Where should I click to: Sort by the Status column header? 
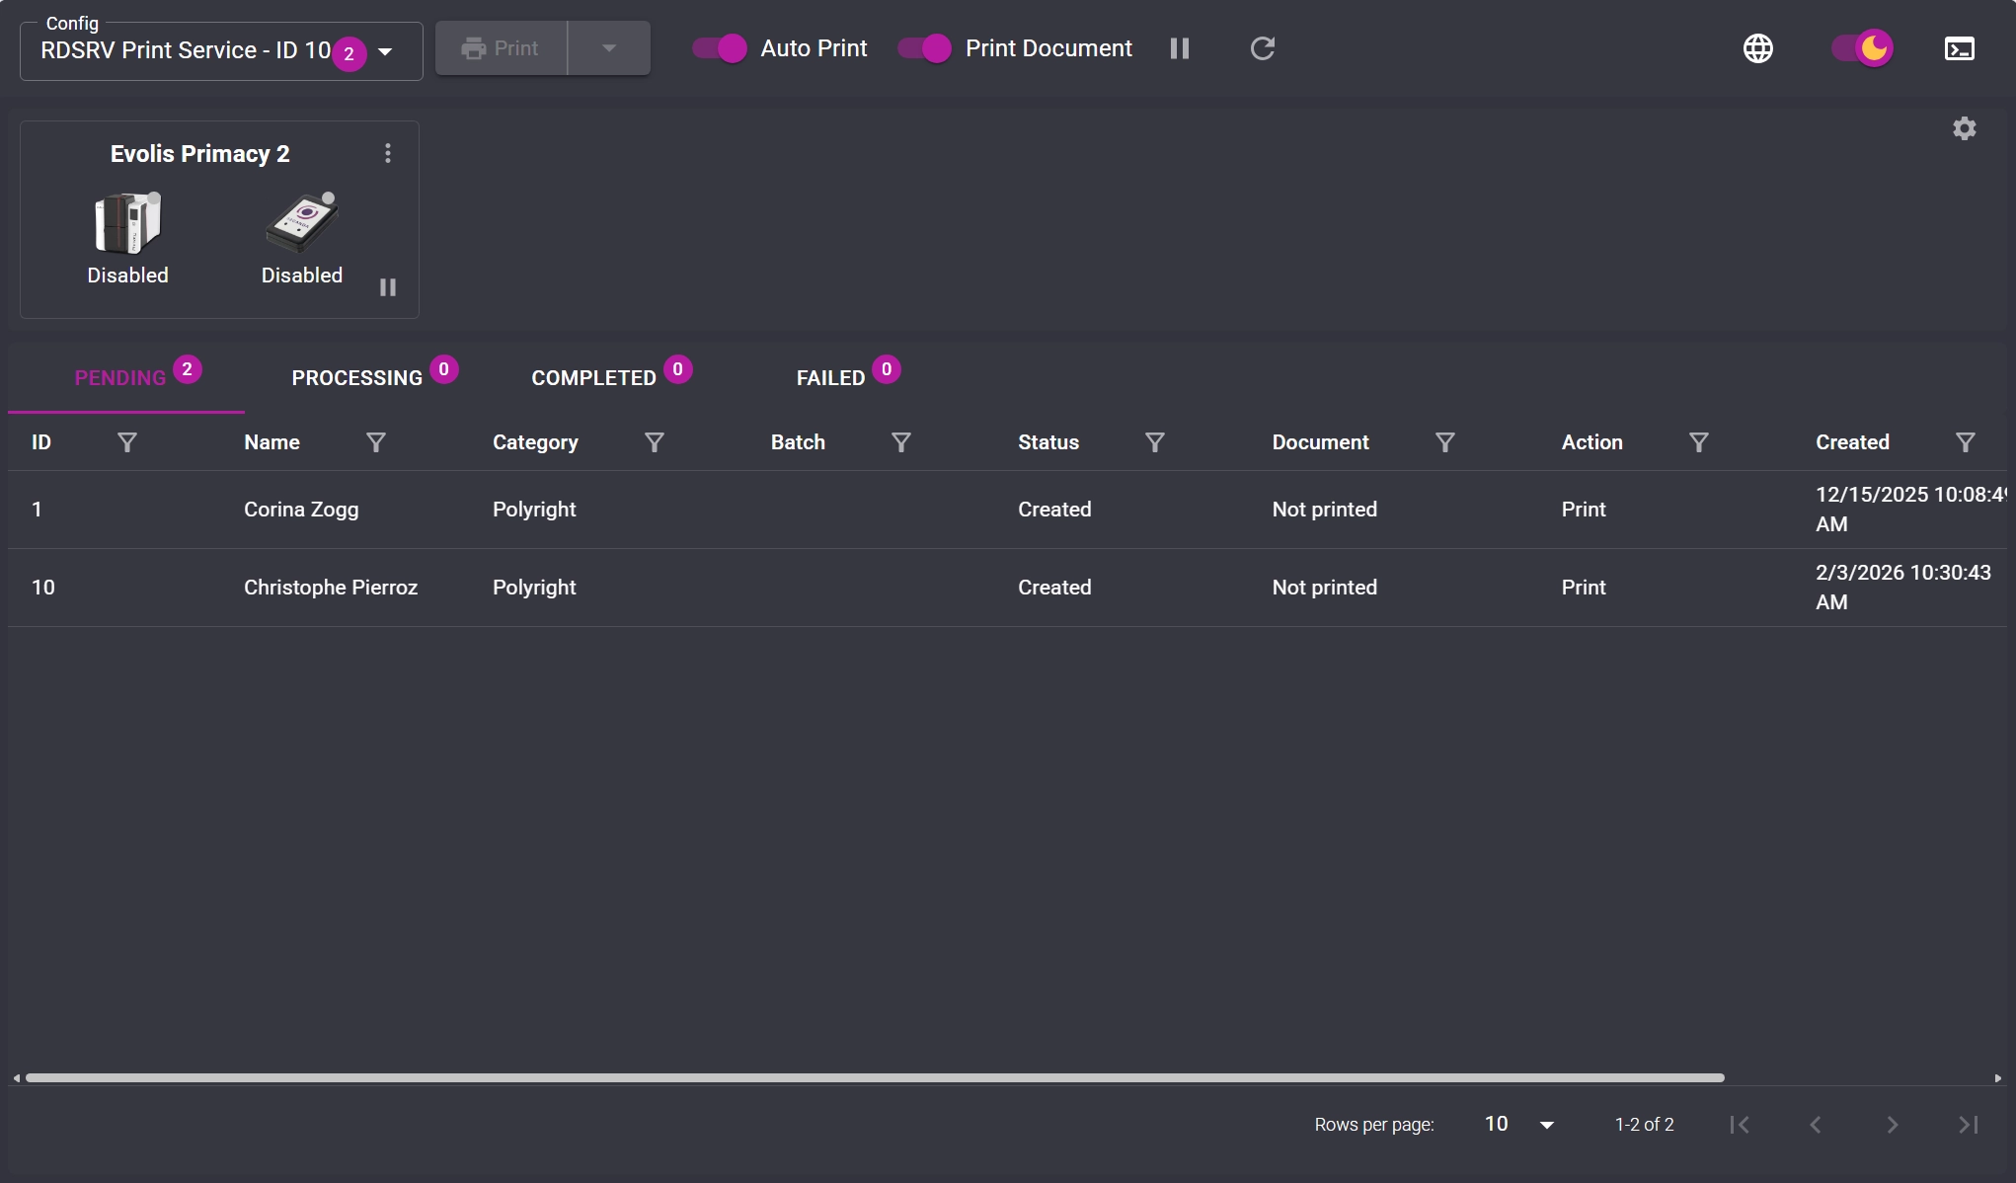click(x=1048, y=442)
